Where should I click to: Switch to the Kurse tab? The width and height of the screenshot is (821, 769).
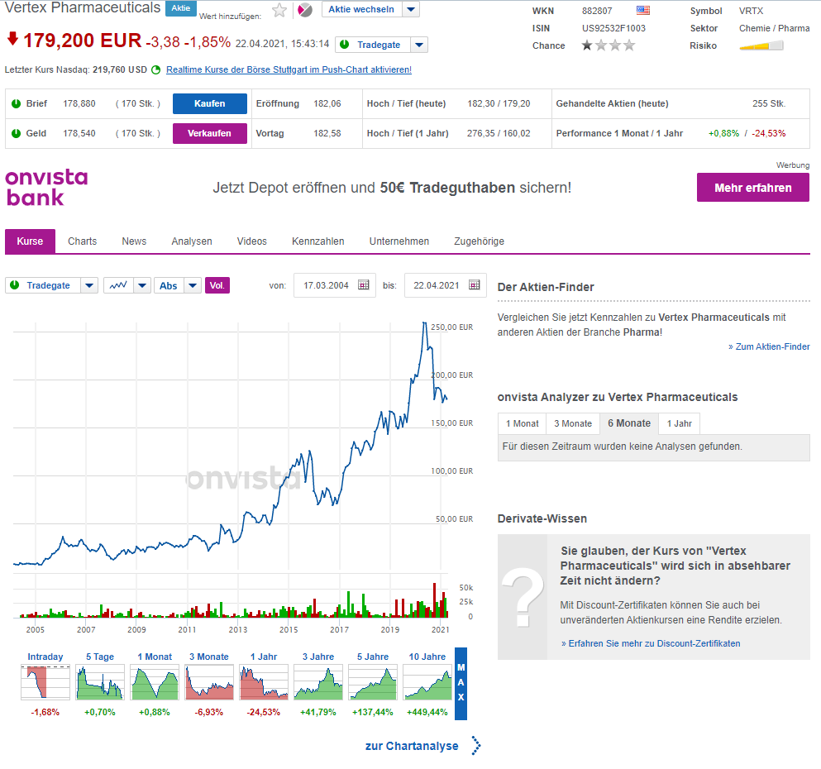tap(30, 241)
